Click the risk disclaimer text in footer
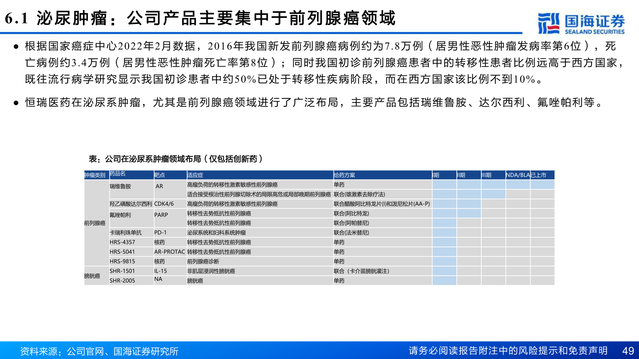The image size is (639, 359). pyautogui.click(x=508, y=351)
